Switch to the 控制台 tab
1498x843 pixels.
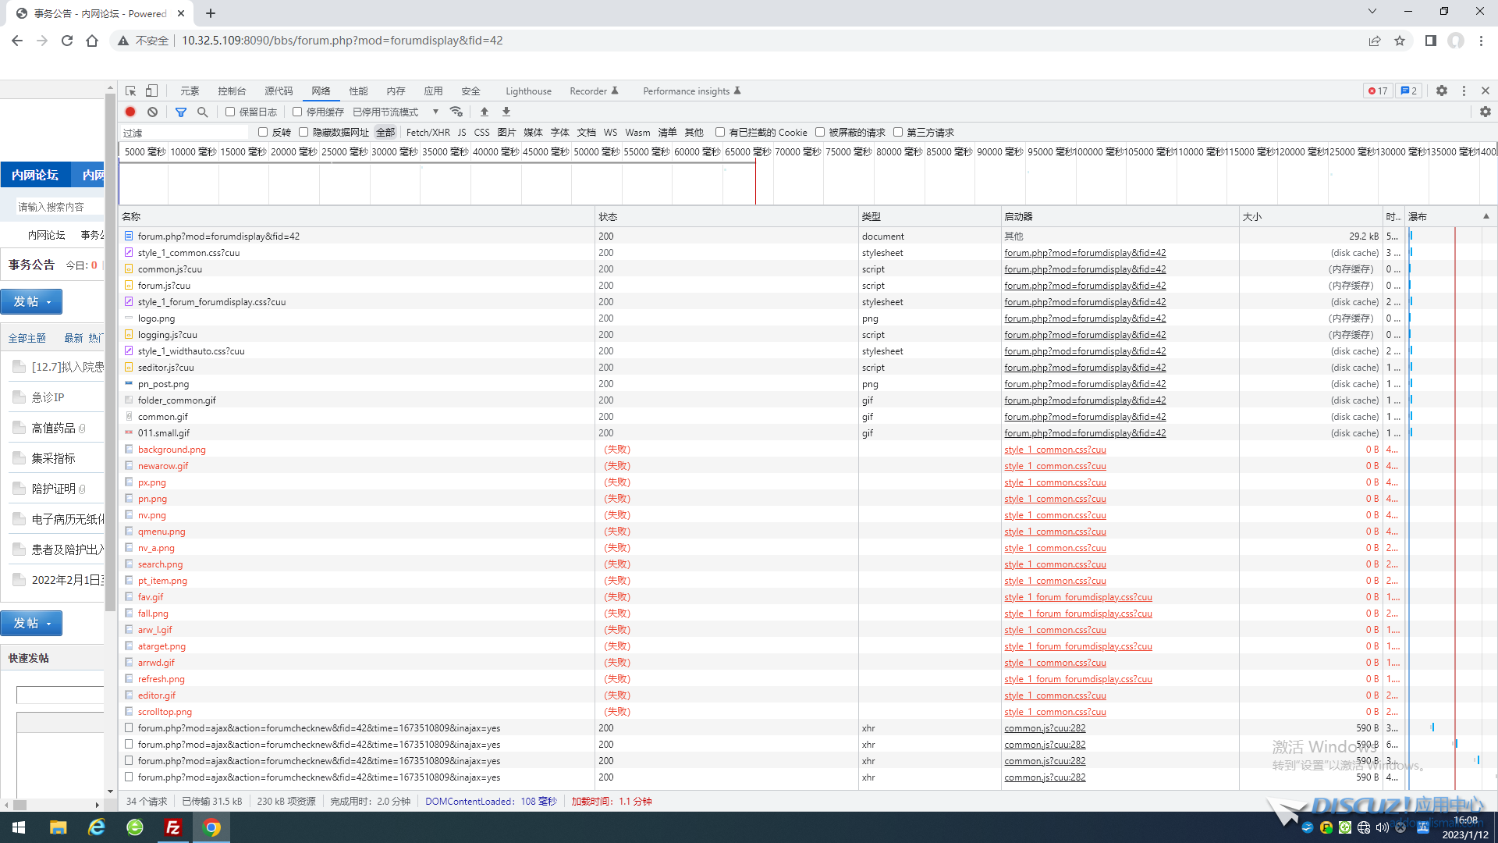point(232,91)
